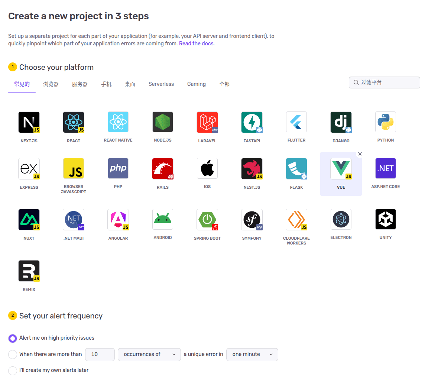The height and width of the screenshot is (382, 425).
Task: Open the 'Read the docs' link
Action: 196,43
